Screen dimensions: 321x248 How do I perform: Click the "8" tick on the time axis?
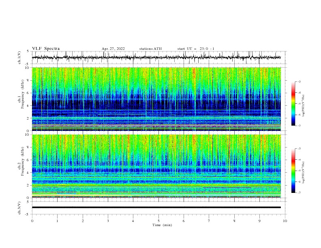tap(234, 221)
